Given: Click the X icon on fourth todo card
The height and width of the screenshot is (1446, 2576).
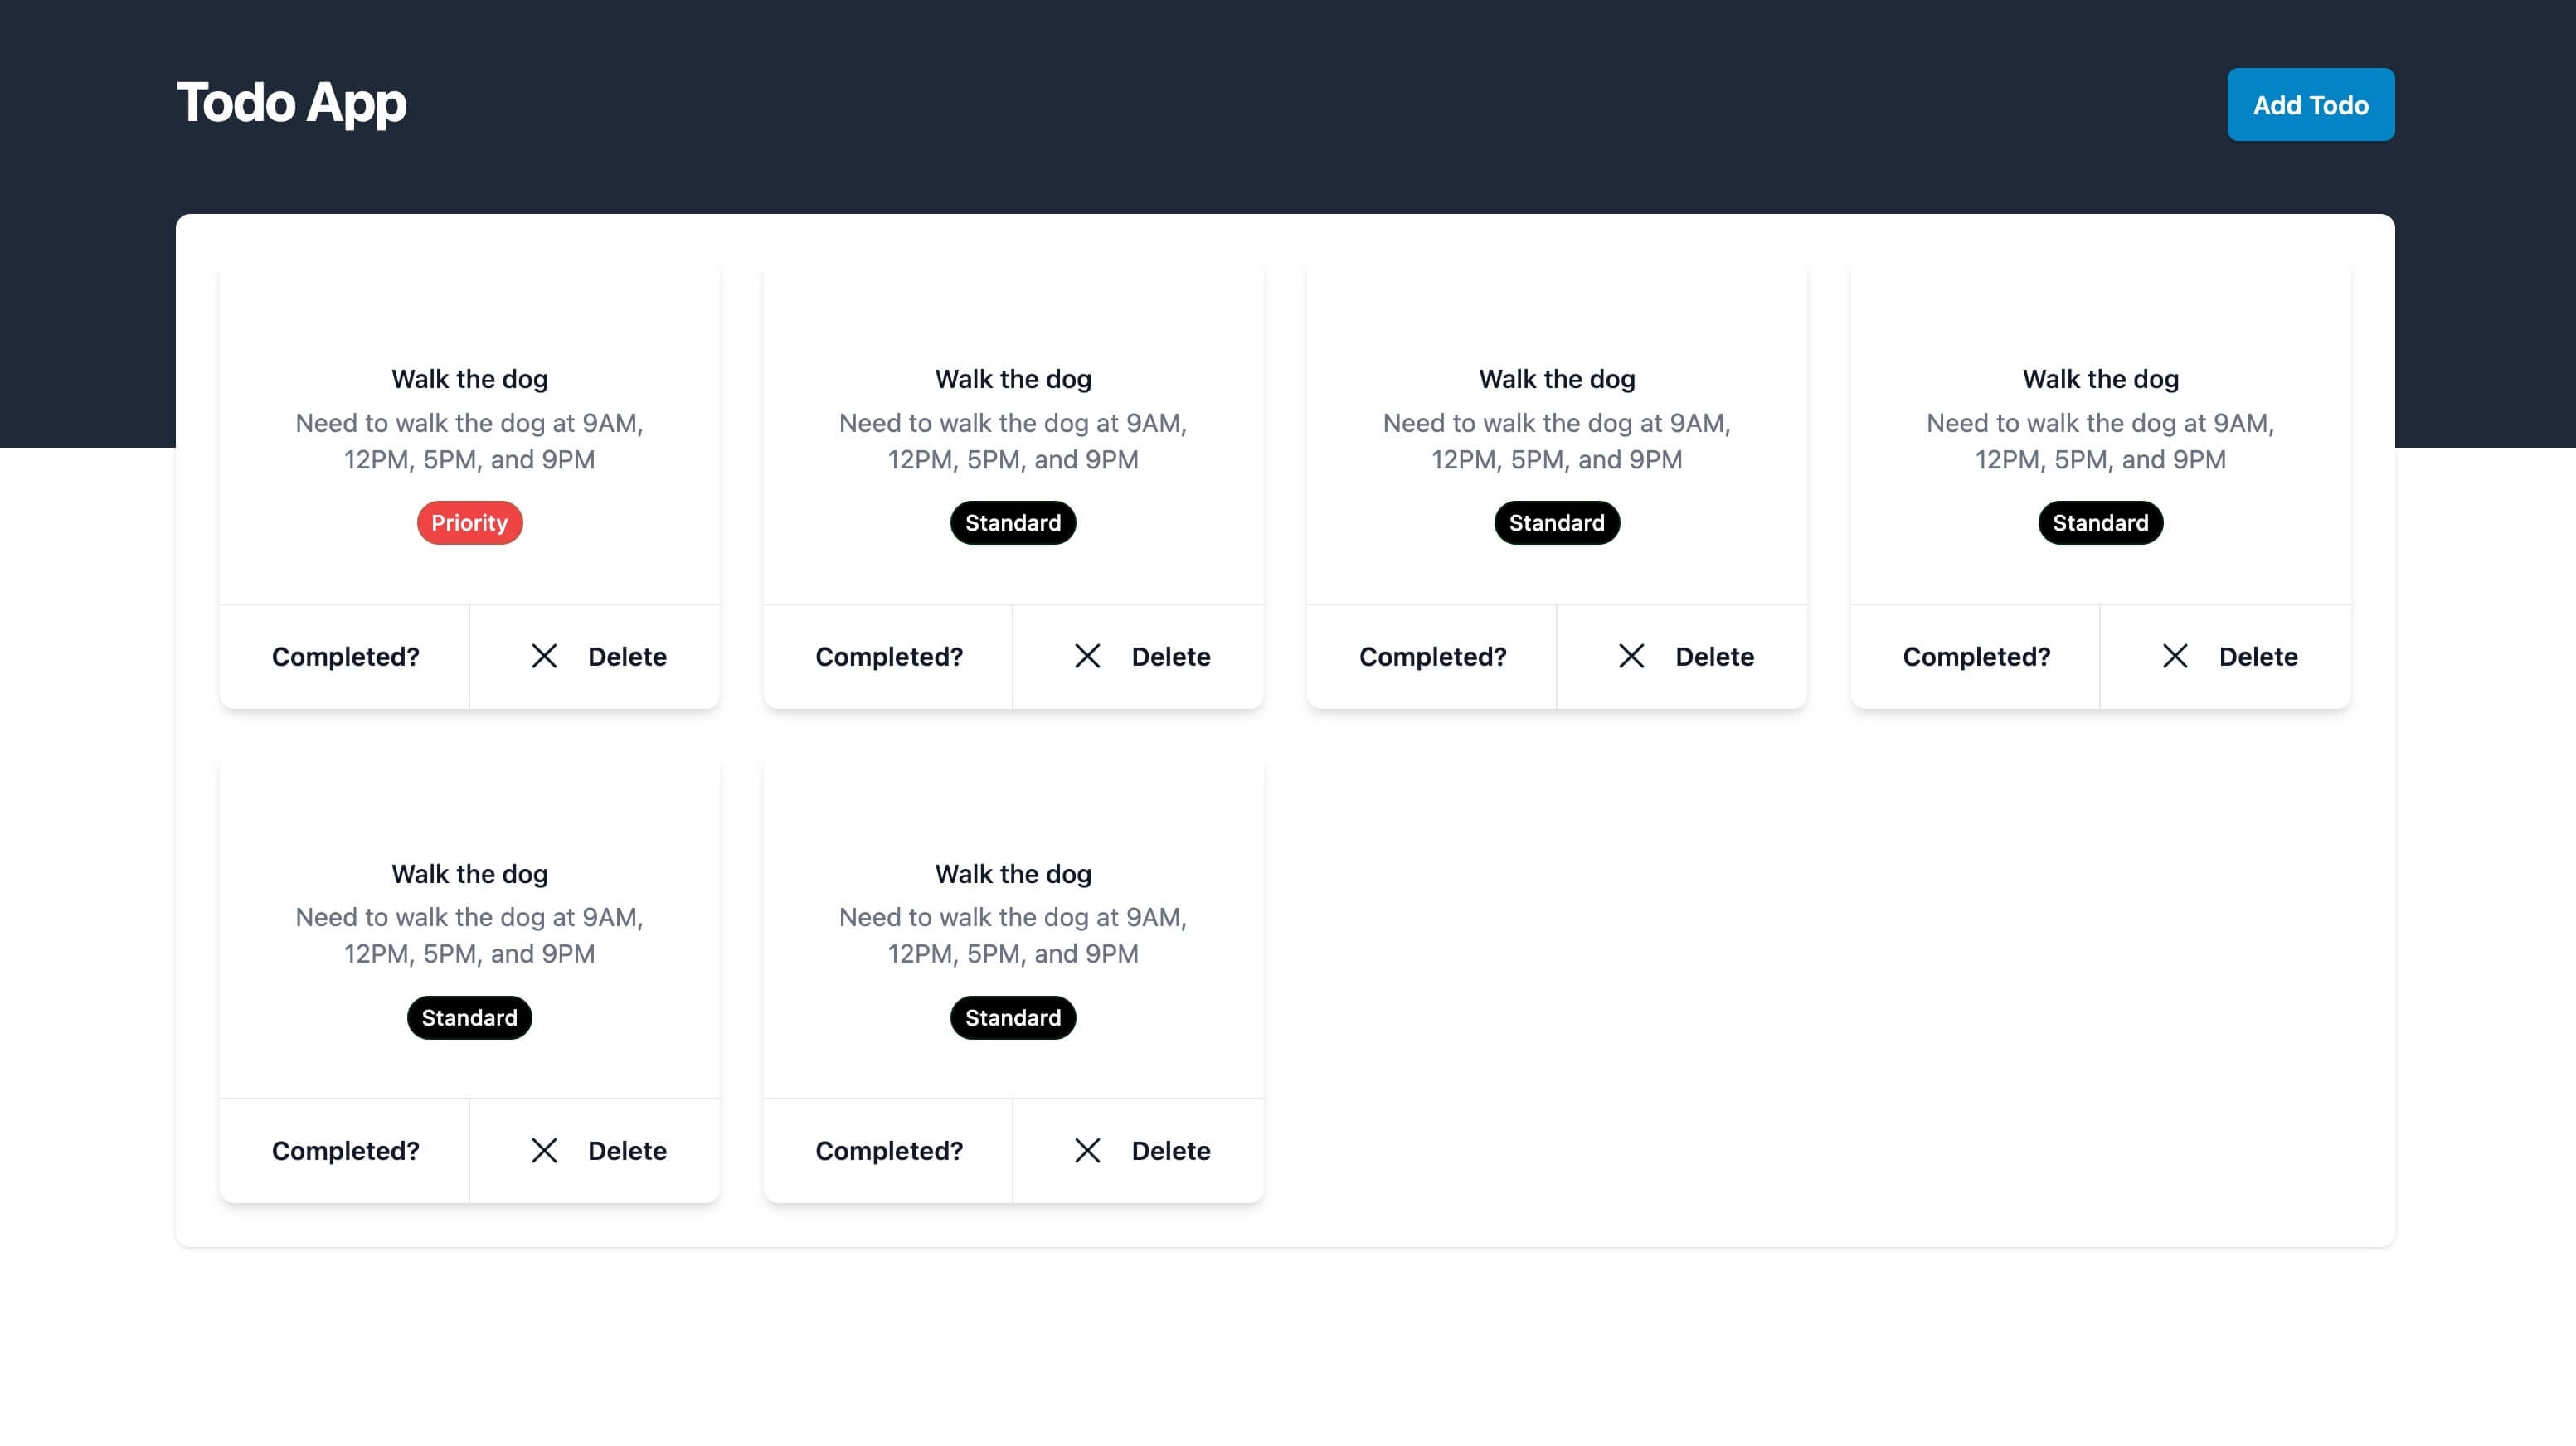Looking at the screenshot, I should 2175,654.
